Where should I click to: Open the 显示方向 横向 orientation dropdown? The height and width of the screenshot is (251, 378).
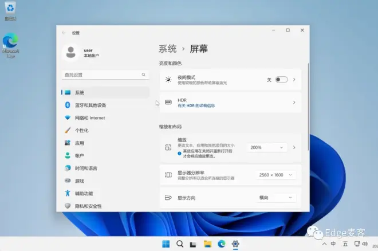pos(276,198)
